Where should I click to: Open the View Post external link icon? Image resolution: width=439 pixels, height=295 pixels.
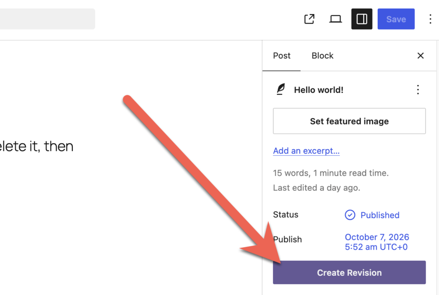coord(310,19)
